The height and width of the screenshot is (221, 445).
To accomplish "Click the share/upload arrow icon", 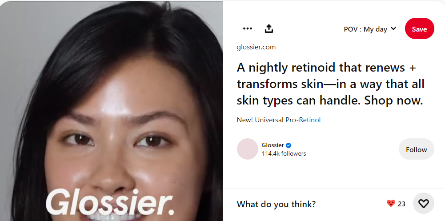I will tap(269, 28).
